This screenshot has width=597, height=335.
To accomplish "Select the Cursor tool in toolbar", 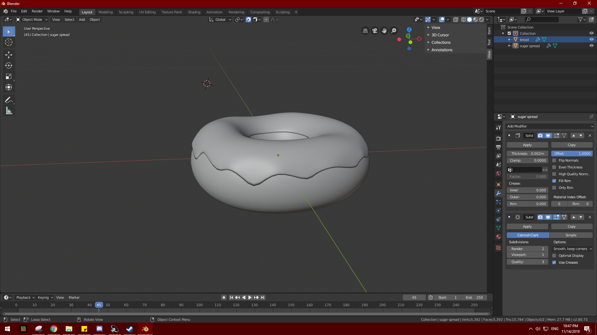I will click(9, 42).
